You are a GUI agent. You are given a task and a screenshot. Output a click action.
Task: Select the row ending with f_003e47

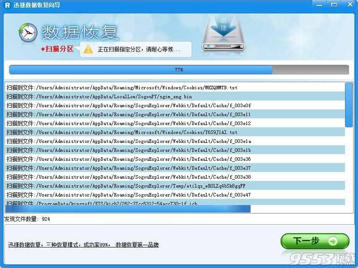pyautogui.click(x=175, y=195)
